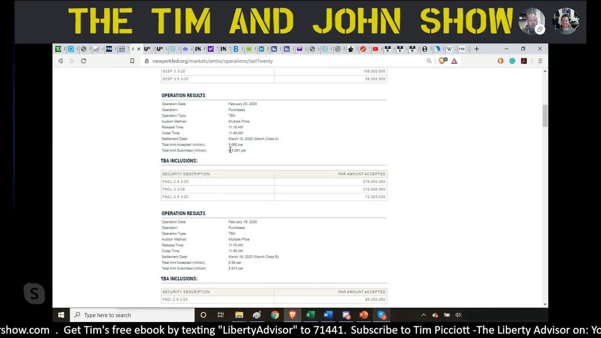The image size is (601, 338).
Task: Open the red Adobe Acrobat extension icon
Action: pos(524,61)
